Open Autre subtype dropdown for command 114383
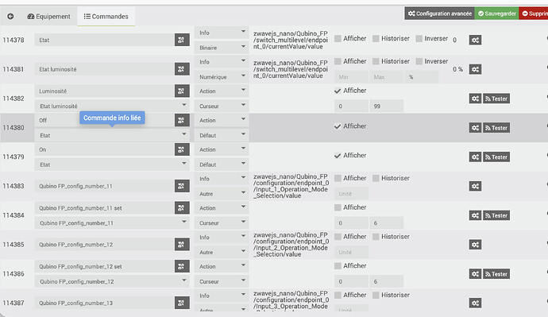This screenshot has height=317, width=548. click(222, 194)
